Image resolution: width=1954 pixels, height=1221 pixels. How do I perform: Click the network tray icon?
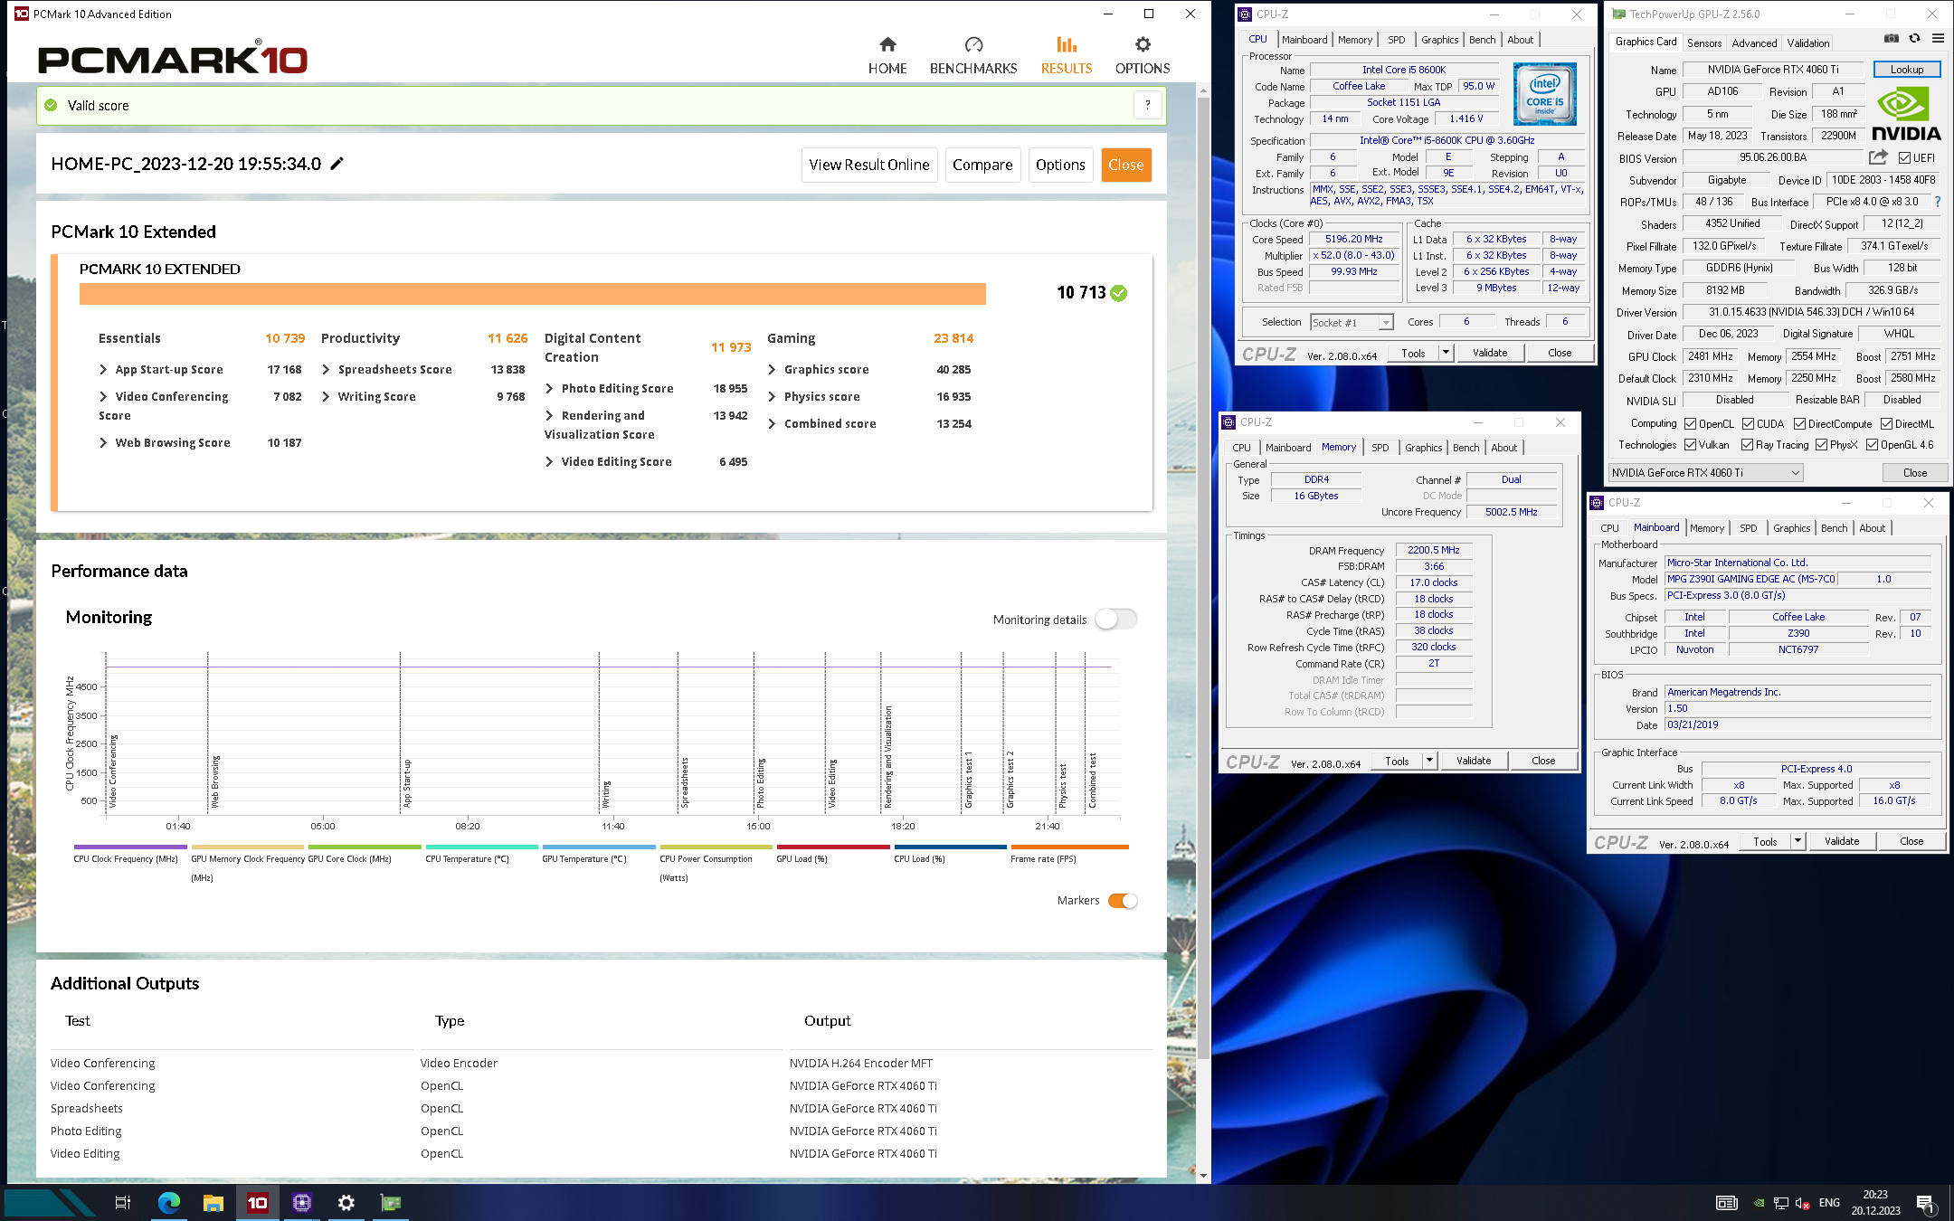(1780, 1203)
